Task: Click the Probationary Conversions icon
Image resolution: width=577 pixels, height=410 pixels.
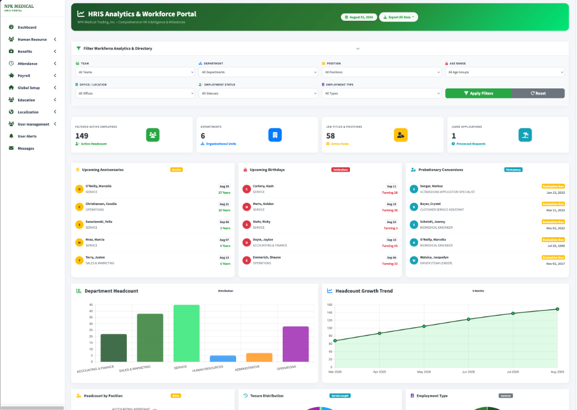Action: pyautogui.click(x=413, y=170)
